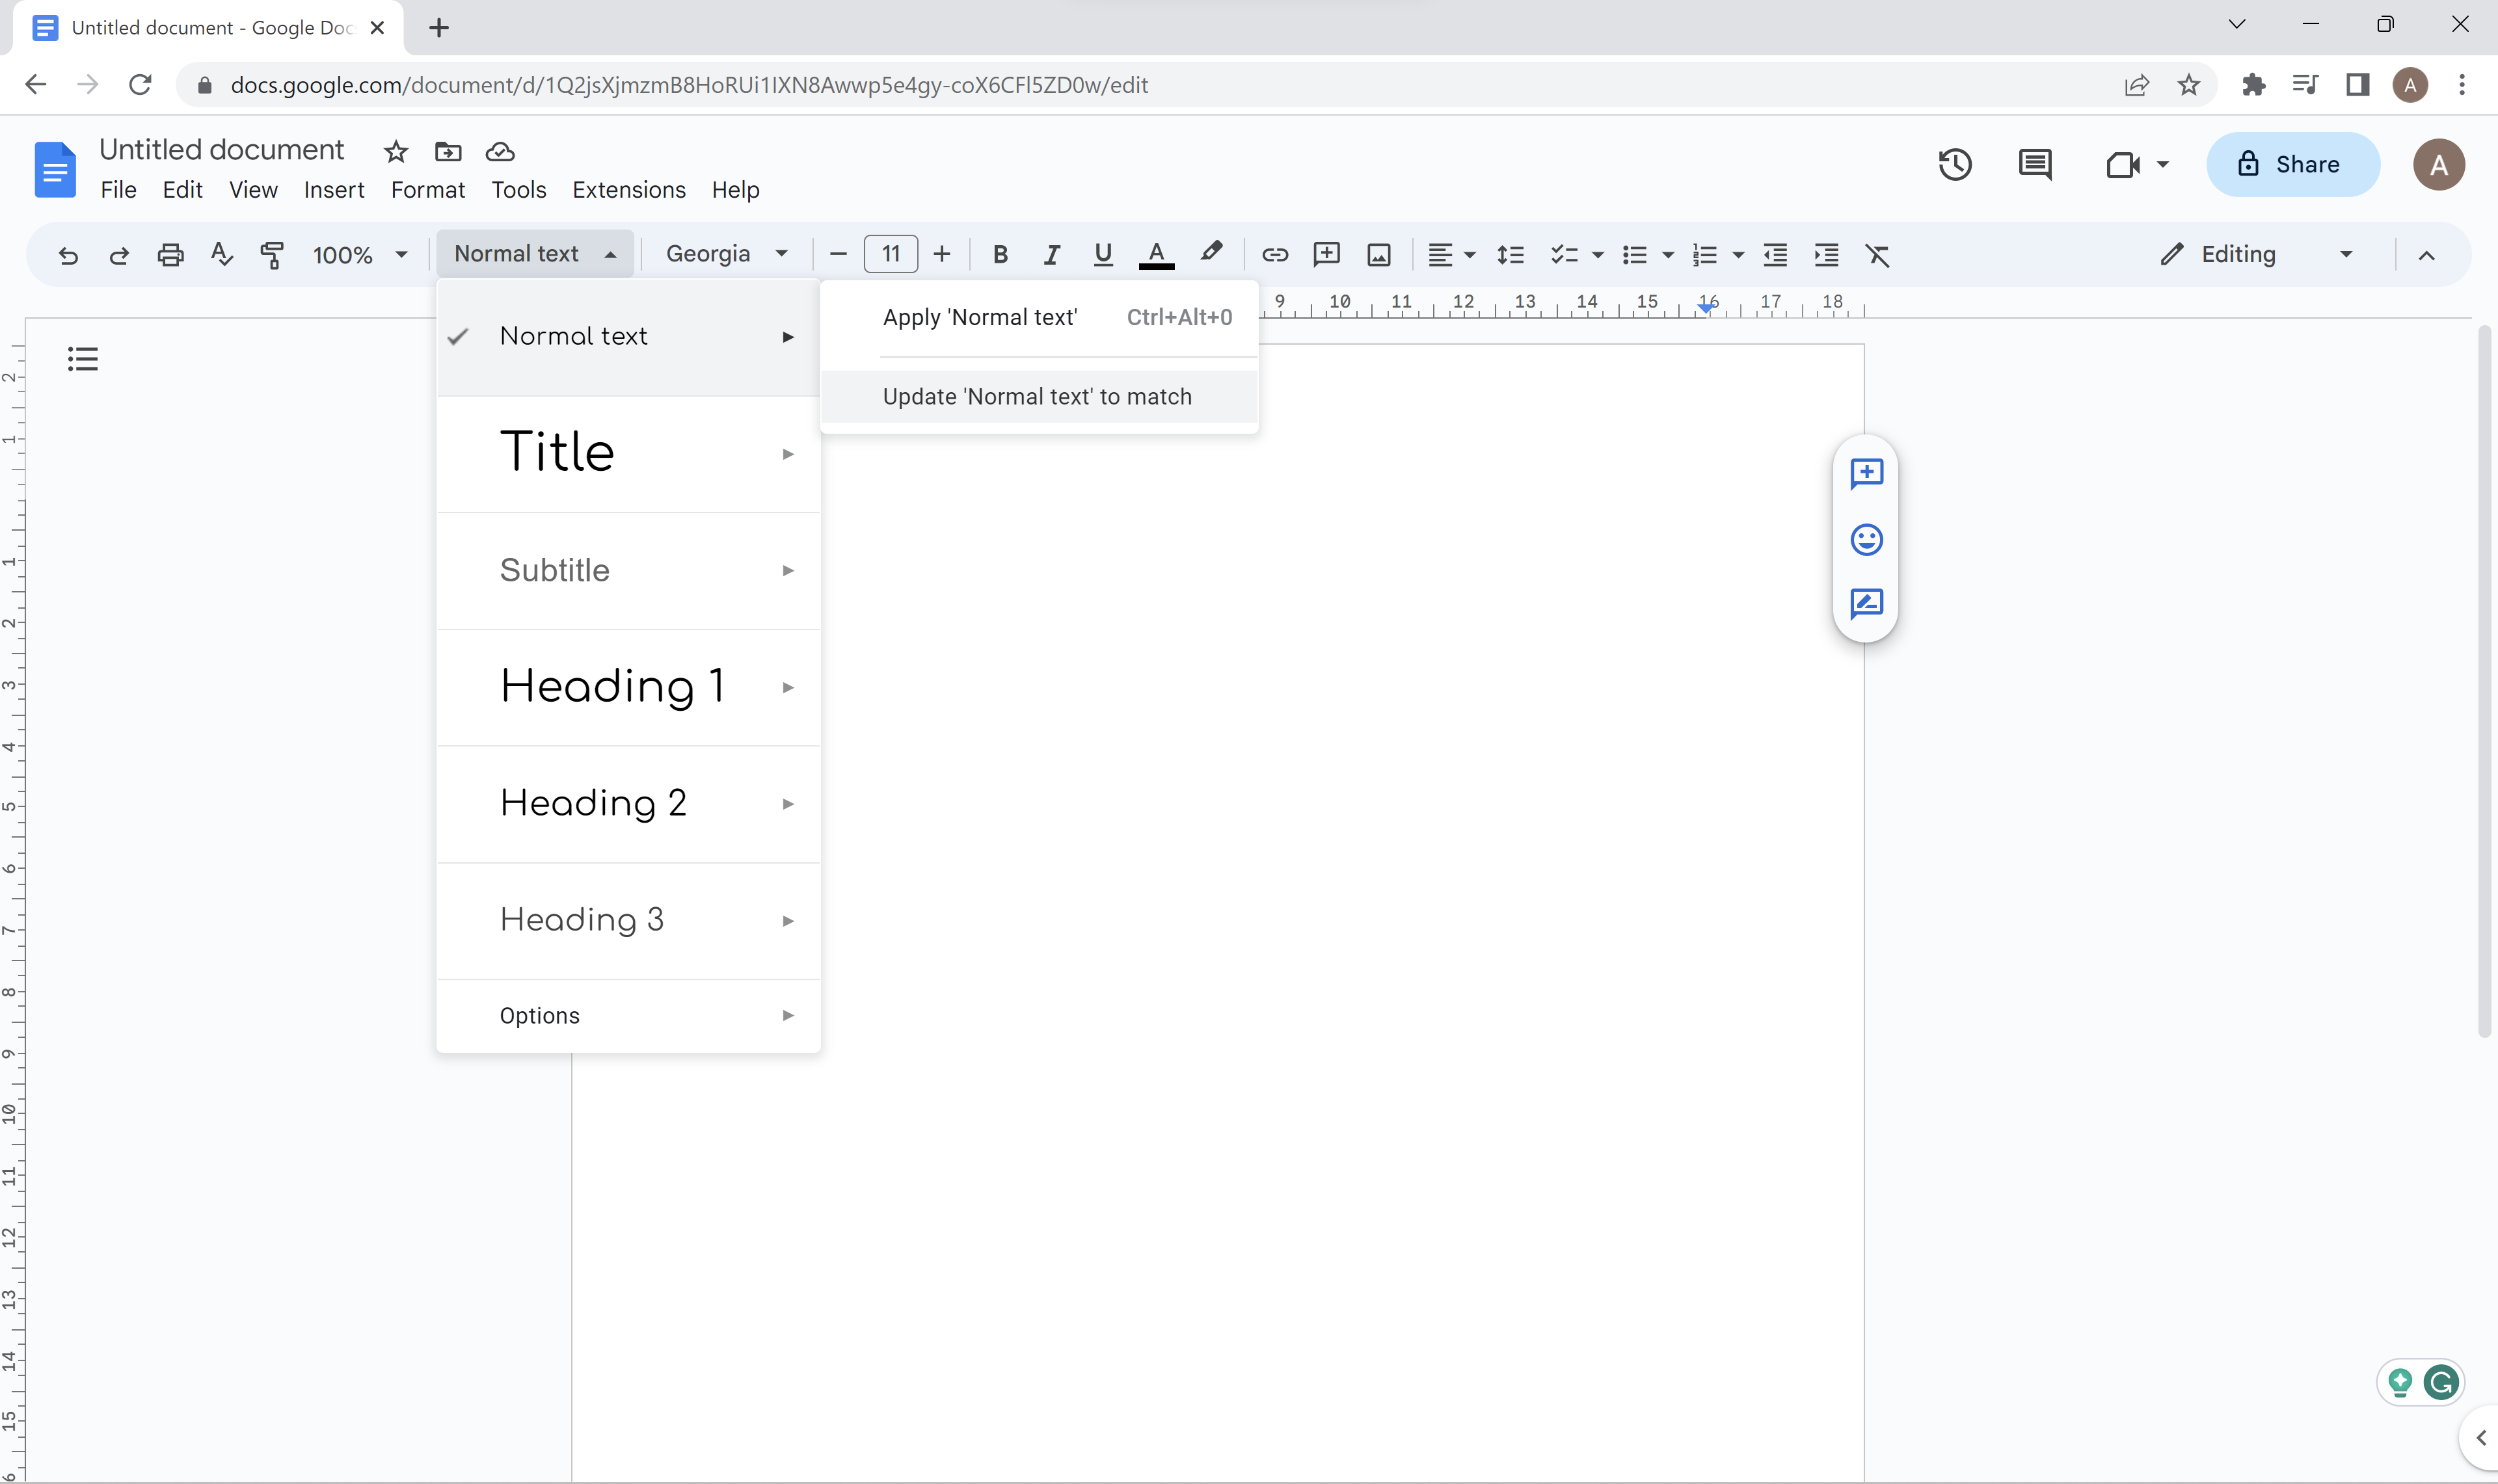
Task: Star the Untitled document
Action: [x=396, y=152]
